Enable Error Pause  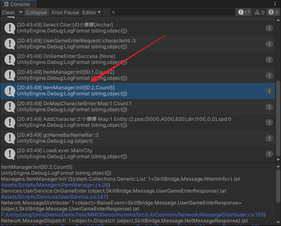point(65,12)
